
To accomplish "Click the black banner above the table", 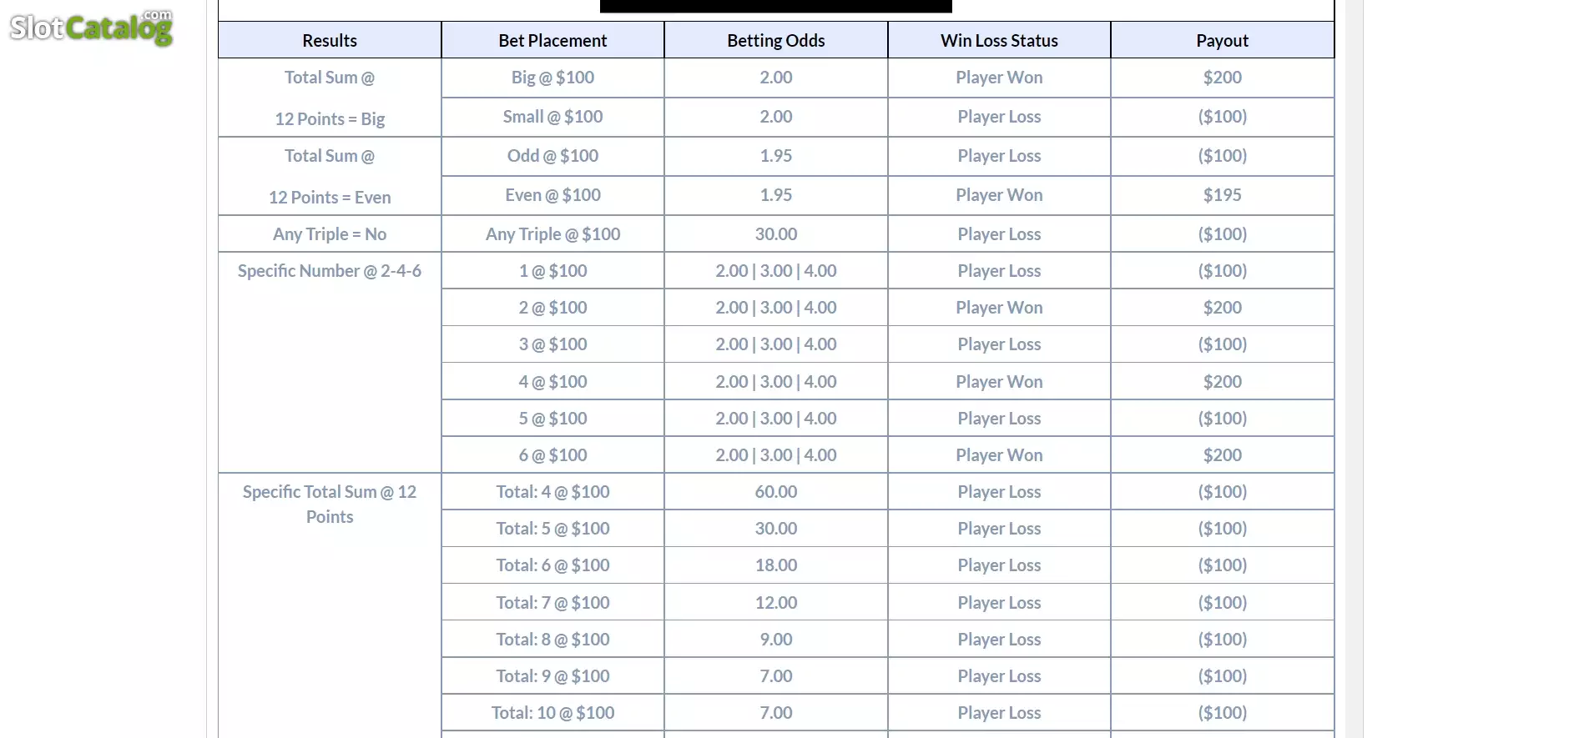I will pyautogui.click(x=776, y=6).
